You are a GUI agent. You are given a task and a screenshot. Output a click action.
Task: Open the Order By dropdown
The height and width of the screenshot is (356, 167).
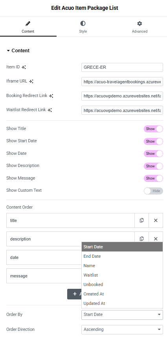[122, 315]
